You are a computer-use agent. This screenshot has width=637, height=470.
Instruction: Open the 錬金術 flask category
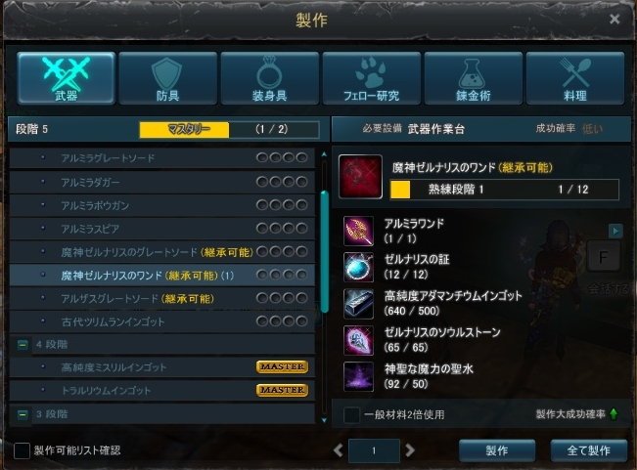coord(474,78)
